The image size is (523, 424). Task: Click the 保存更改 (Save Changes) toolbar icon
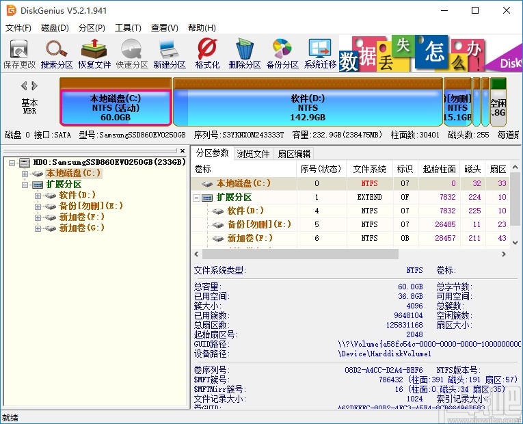pyautogui.click(x=19, y=52)
